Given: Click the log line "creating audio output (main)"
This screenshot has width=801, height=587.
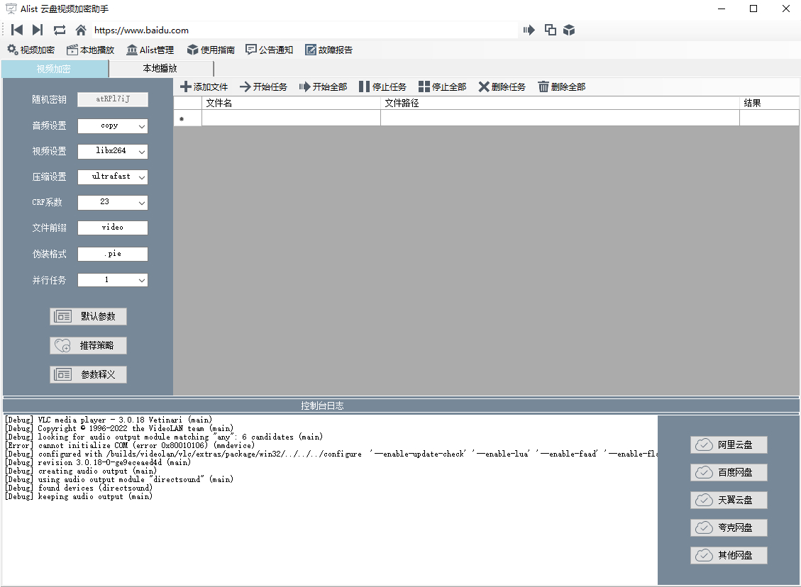Looking at the screenshot, I should coord(81,471).
